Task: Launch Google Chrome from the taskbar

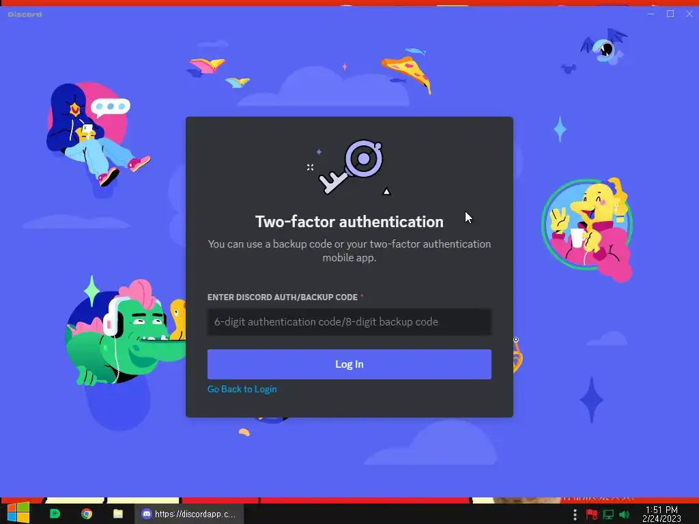Action: coord(87,514)
